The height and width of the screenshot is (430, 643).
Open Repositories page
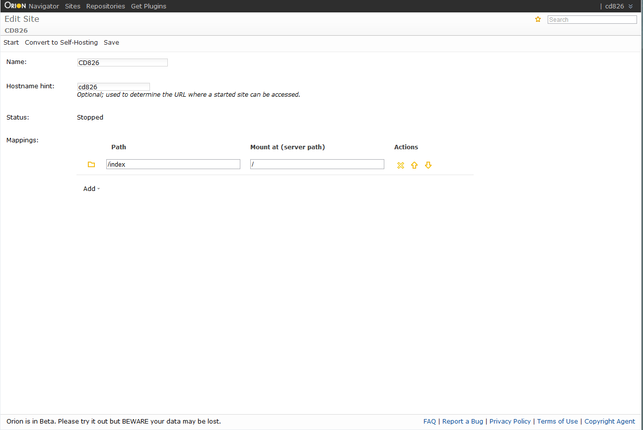point(106,6)
